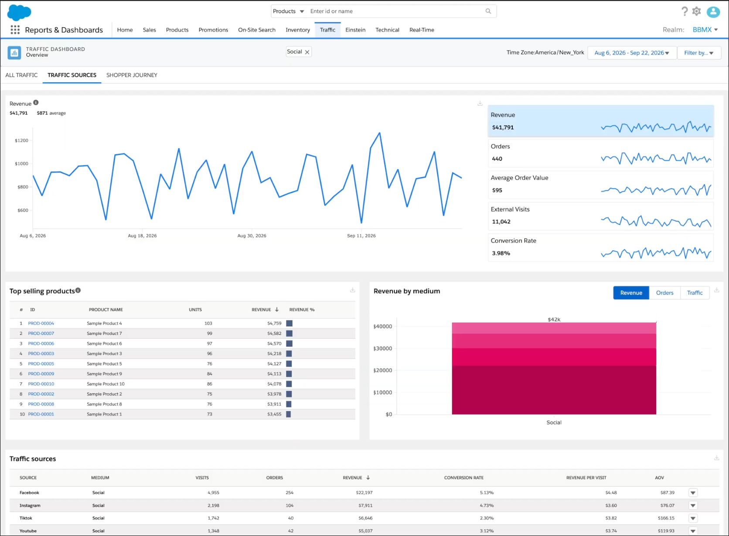Open the Real-Time menu
Viewport: 729px width, 536px height.
(x=422, y=30)
